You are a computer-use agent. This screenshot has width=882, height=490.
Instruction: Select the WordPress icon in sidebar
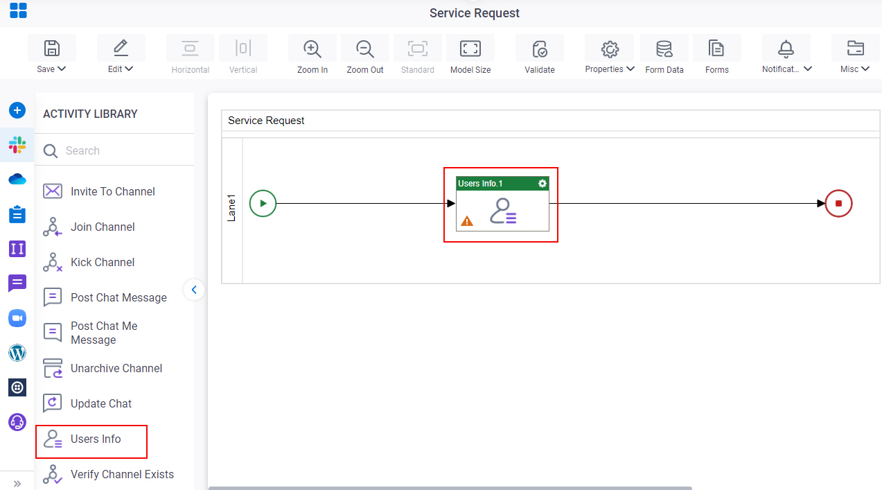coord(17,353)
